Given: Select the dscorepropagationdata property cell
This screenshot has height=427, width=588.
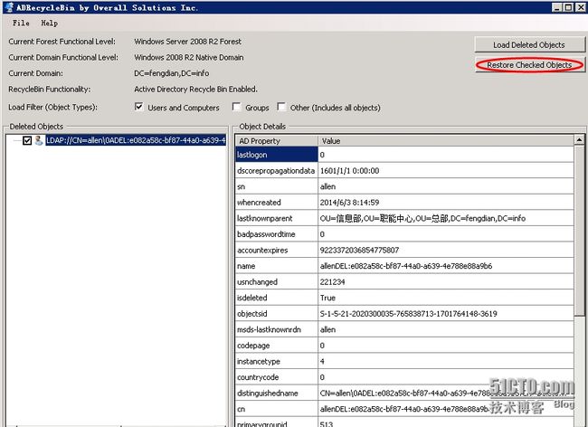Looking at the screenshot, I should [x=277, y=171].
